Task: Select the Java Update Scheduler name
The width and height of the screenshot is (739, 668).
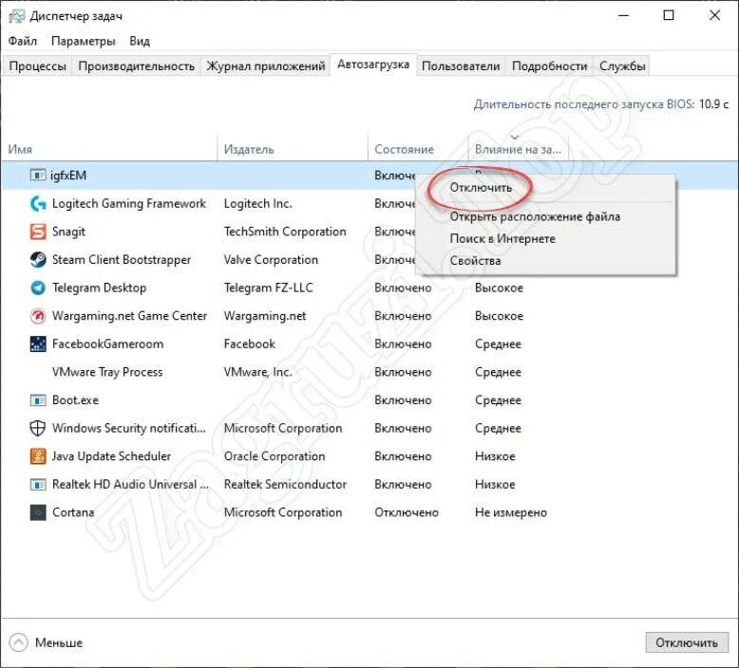Action: 112,456
